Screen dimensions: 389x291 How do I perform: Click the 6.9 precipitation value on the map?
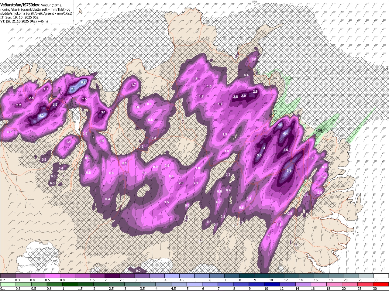[84, 82]
